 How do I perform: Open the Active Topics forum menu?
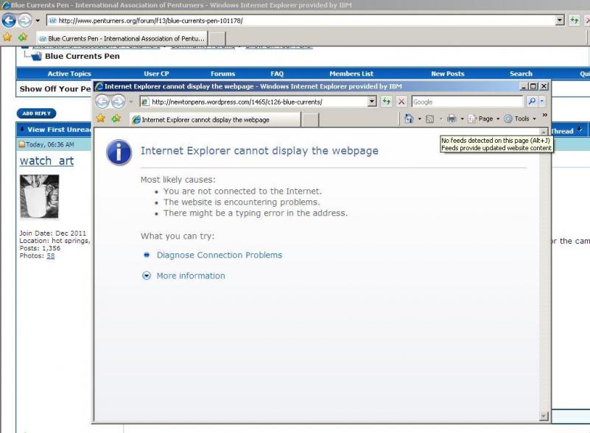point(69,74)
